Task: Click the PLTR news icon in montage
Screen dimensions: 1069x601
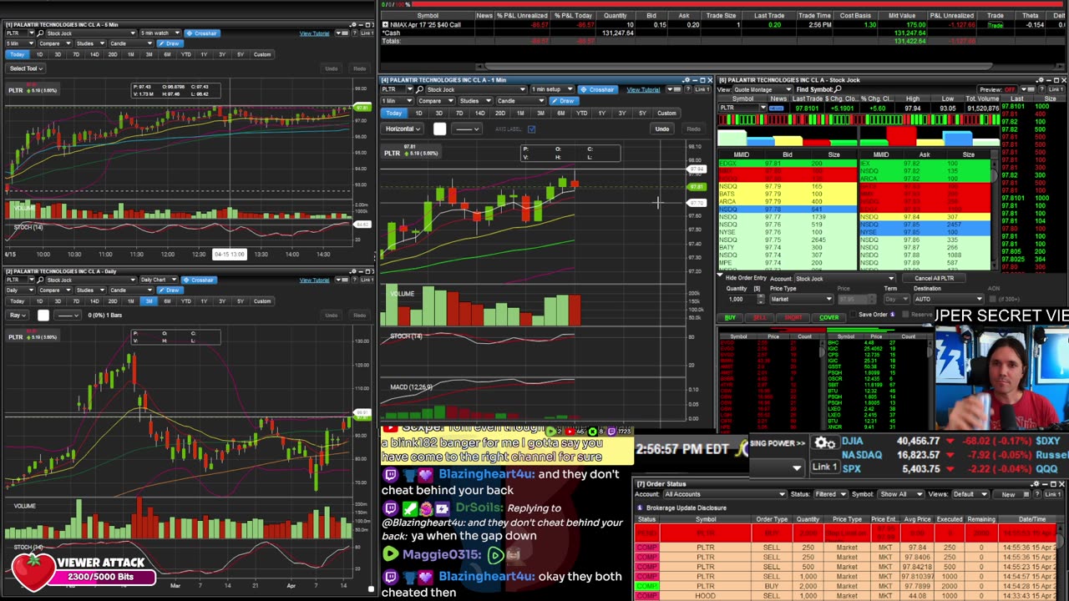Action: click(x=777, y=108)
